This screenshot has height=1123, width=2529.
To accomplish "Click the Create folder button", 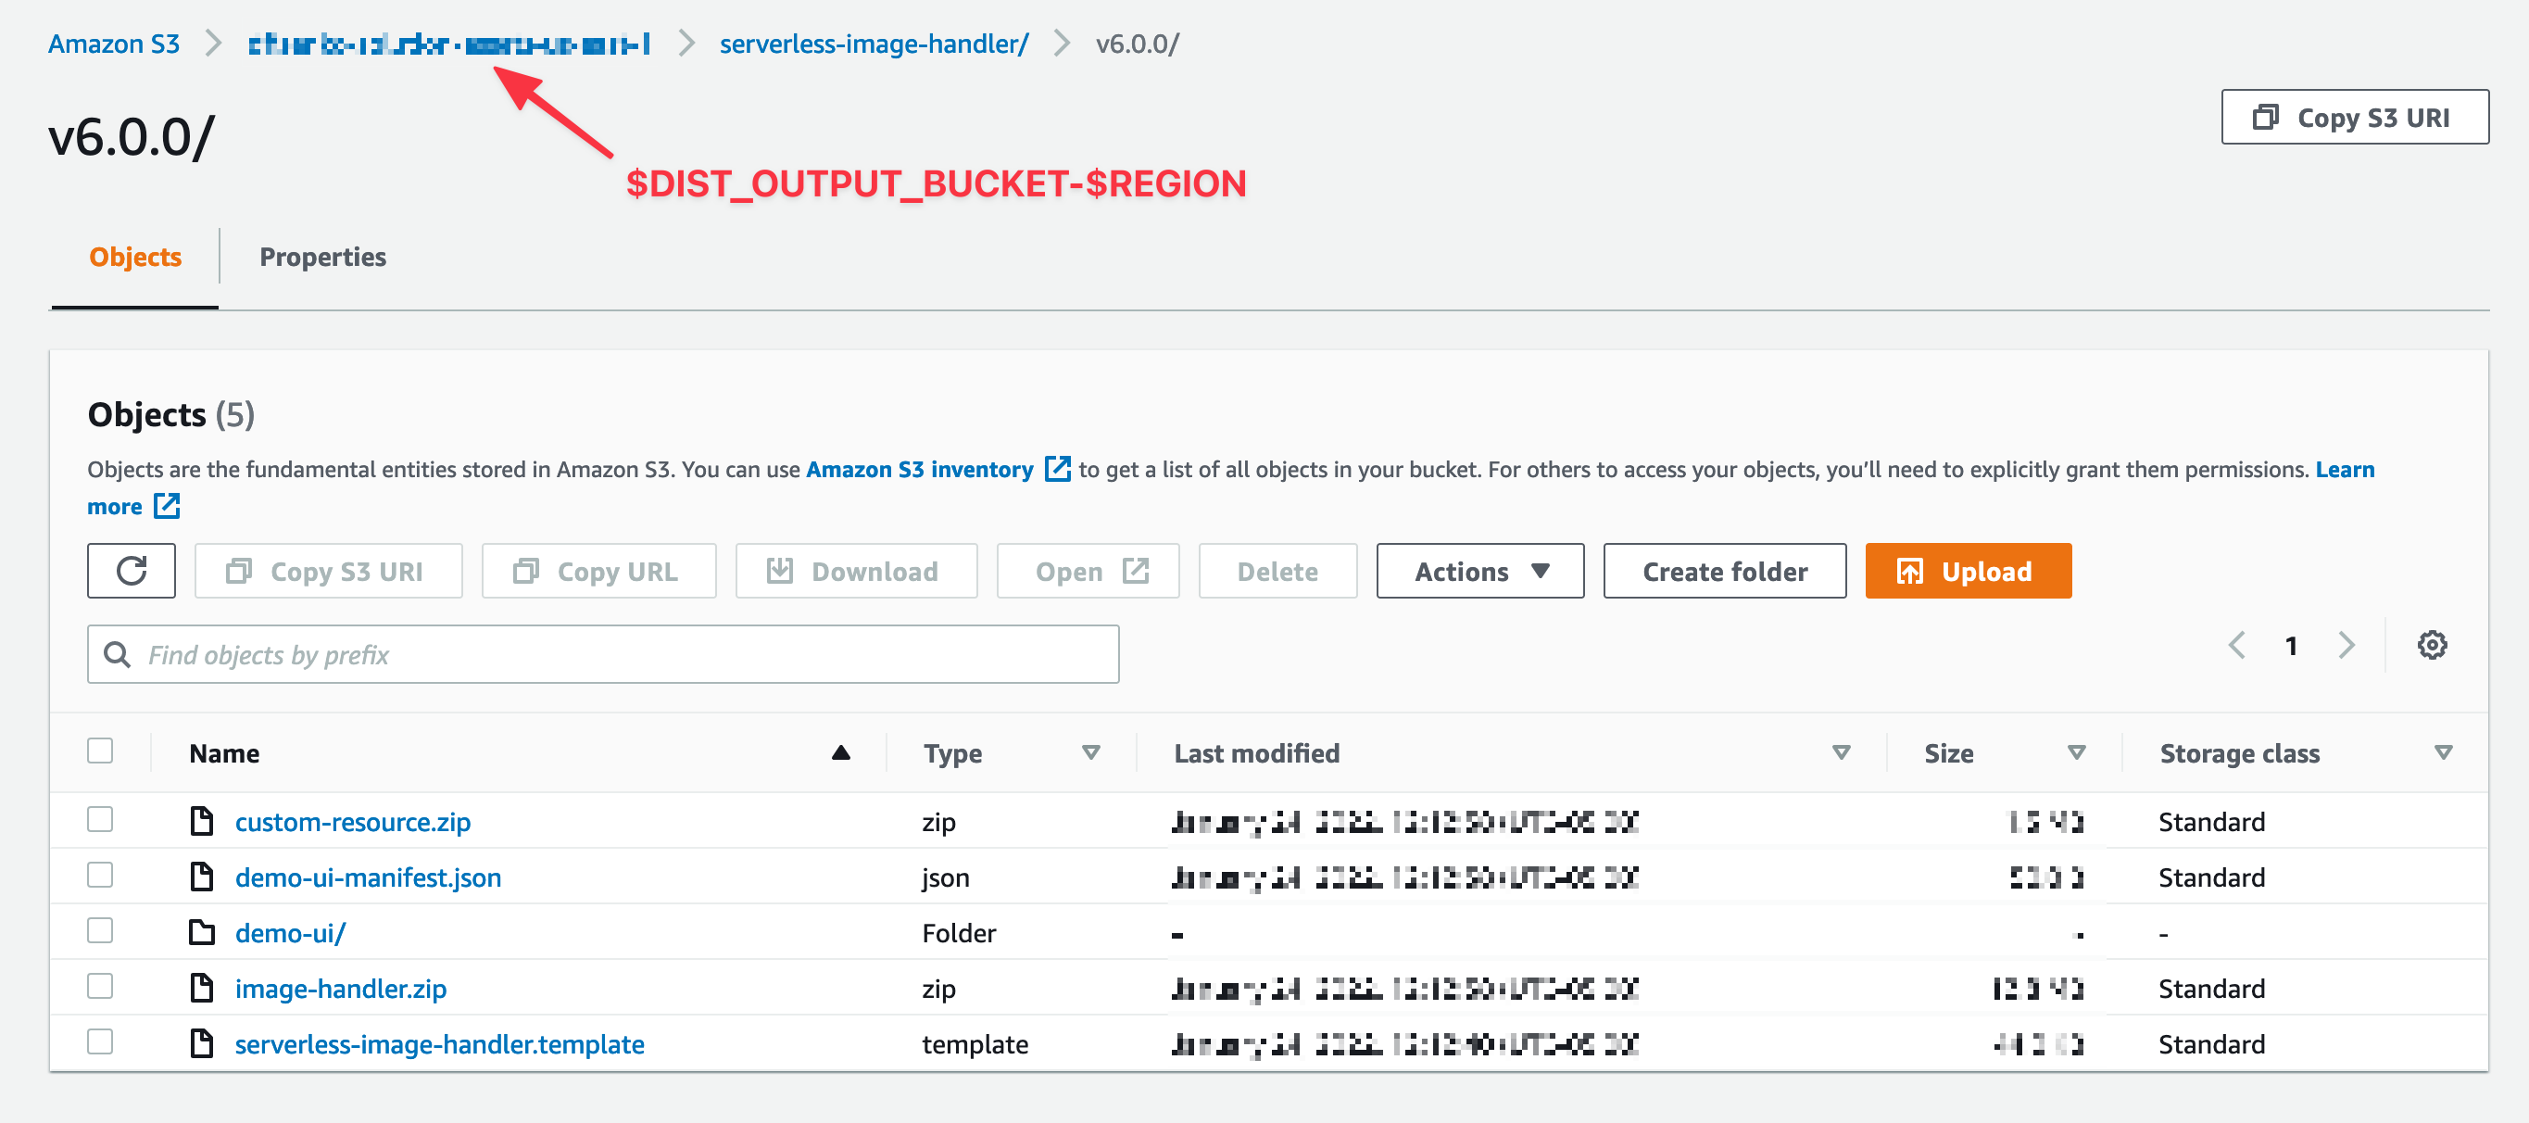I will coord(1724,571).
